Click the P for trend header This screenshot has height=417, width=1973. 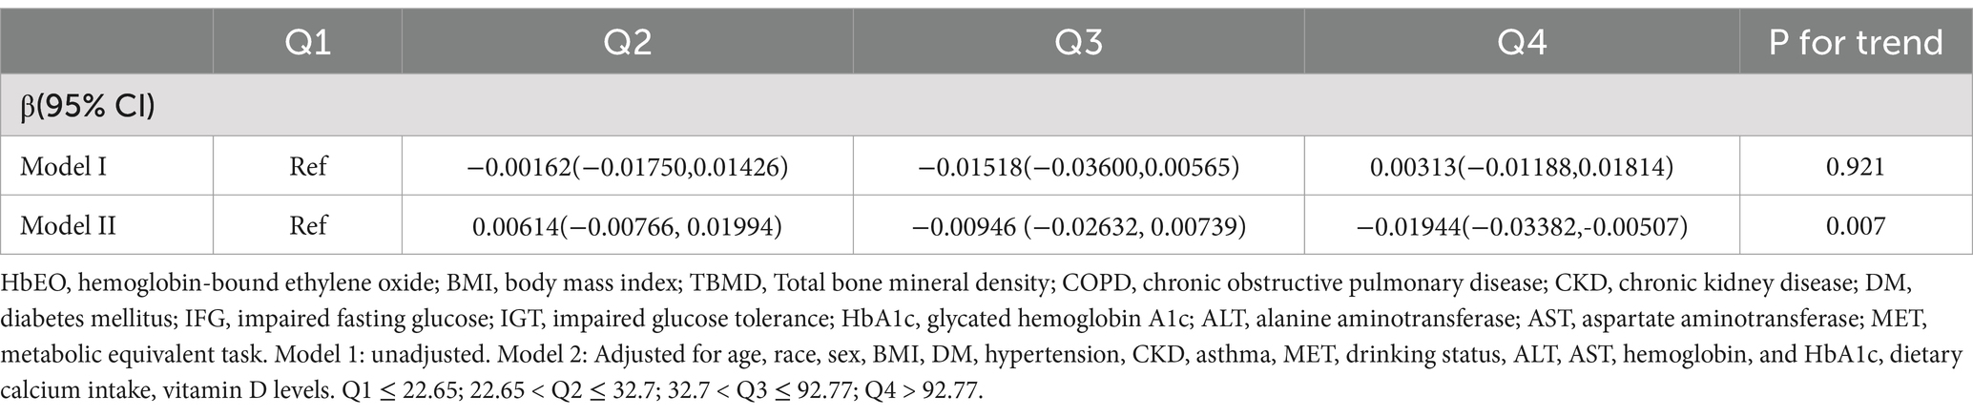(1856, 42)
